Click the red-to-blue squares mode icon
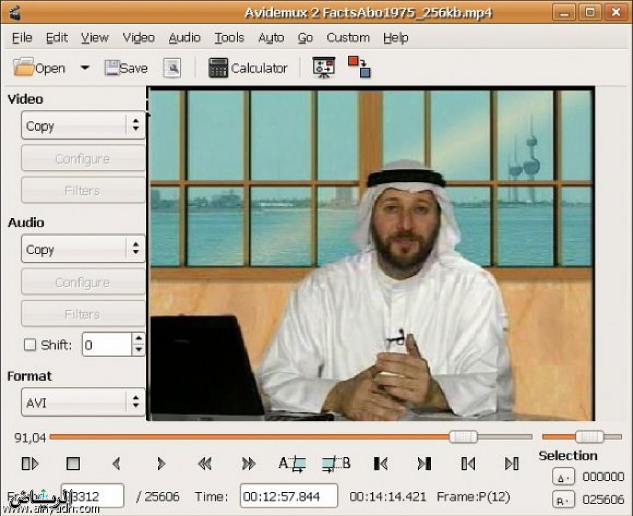 click(360, 67)
